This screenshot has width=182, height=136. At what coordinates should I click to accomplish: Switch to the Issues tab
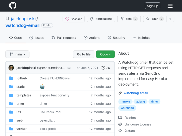pos(37,38)
